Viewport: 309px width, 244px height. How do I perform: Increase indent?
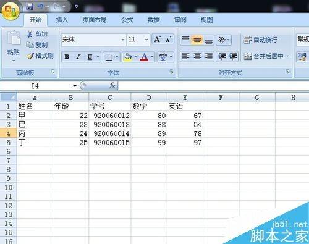tap(233, 56)
